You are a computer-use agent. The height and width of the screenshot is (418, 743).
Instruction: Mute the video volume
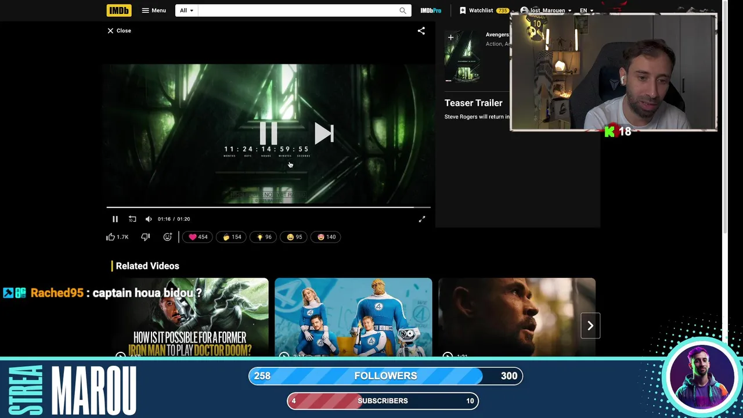pyautogui.click(x=149, y=219)
